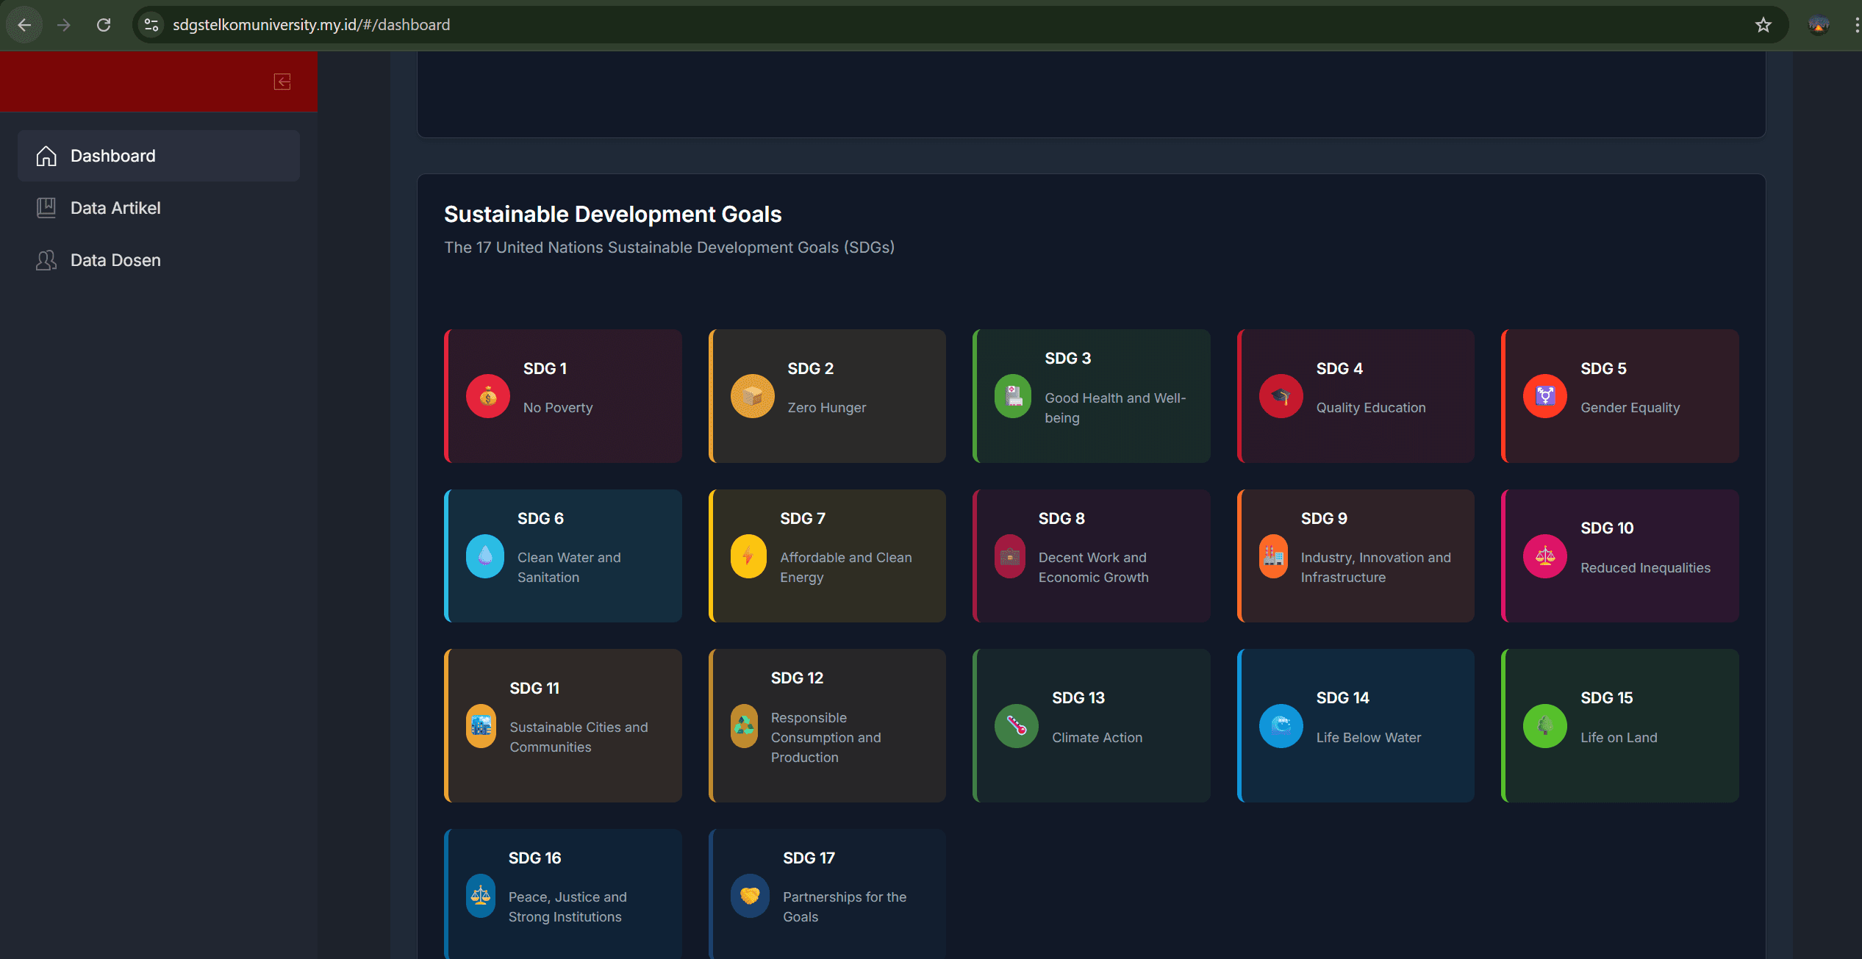Viewport: 1862px width, 959px height.
Task: Click the SDG 17 handshake icon
Action: (750, 896)
